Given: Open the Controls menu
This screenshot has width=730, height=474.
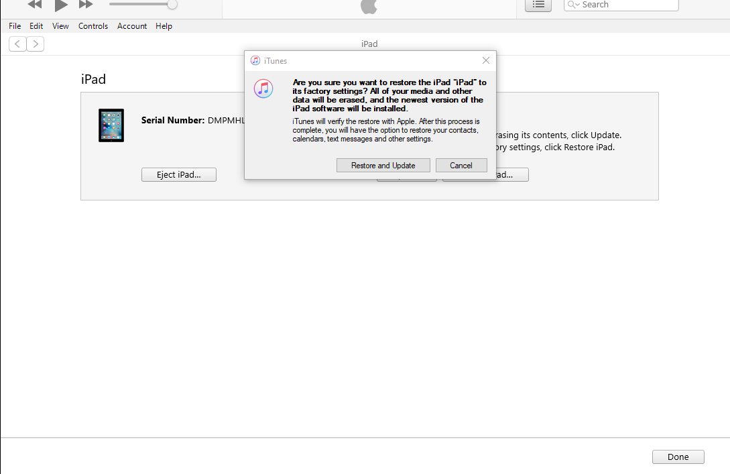Looking at the screenshot, I should click(93, 26).
